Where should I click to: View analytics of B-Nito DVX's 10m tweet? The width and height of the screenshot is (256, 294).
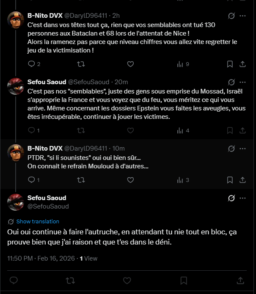click(183, 180)
